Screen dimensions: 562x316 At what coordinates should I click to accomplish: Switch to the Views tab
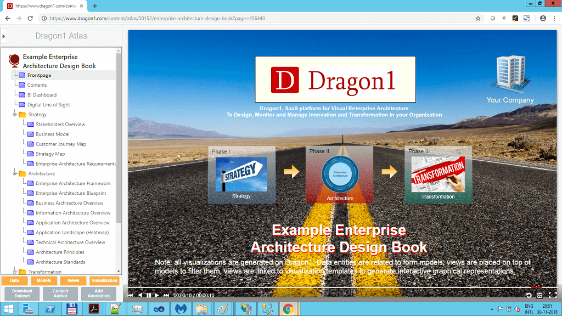pos(73,280)
